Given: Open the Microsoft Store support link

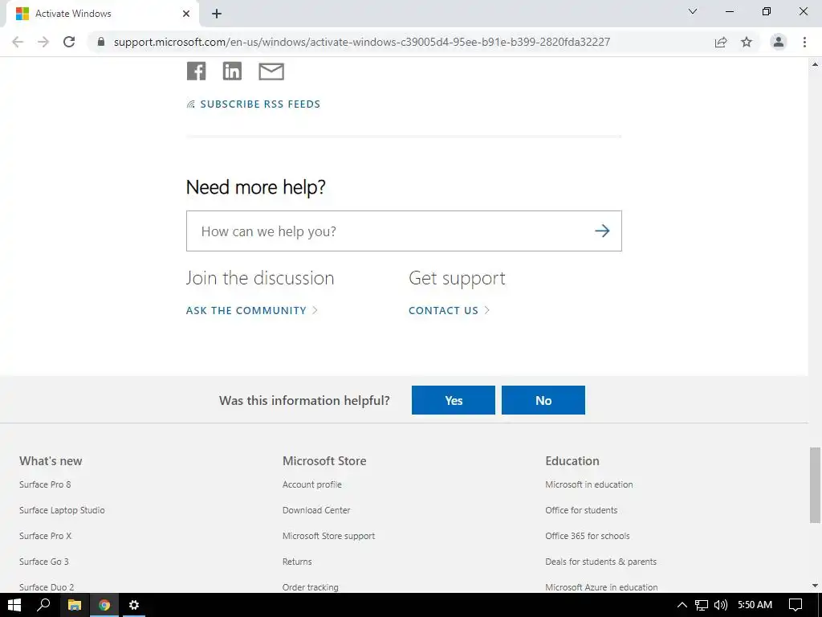Looking at the screenshot, I should pos(328,536).
